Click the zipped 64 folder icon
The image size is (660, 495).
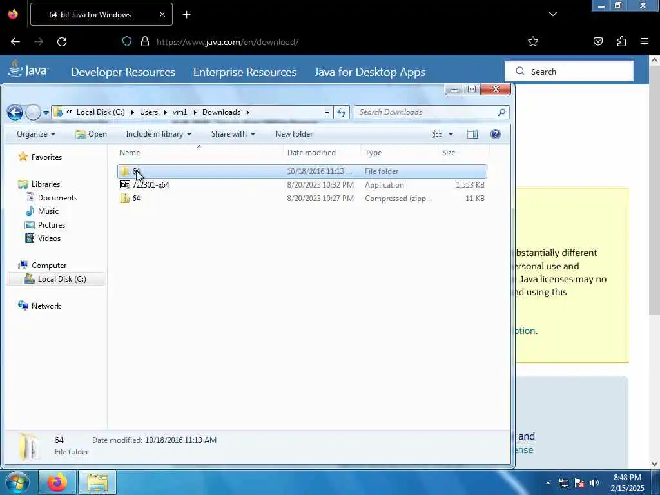(x=124, y=199)
